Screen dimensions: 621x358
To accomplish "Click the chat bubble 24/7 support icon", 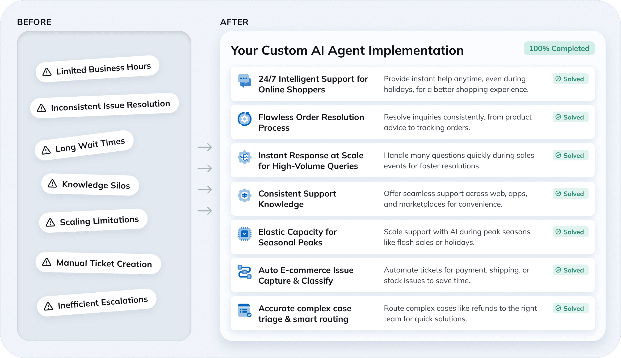I will coord(244,81).
